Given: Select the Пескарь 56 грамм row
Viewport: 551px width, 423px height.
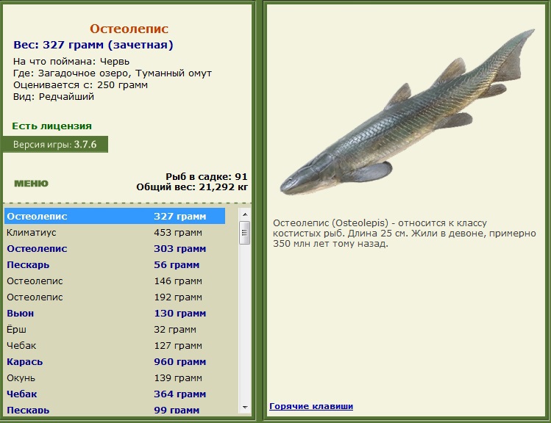Looking at the screenshot, I should pyautogui.click(x=115, y=264).
